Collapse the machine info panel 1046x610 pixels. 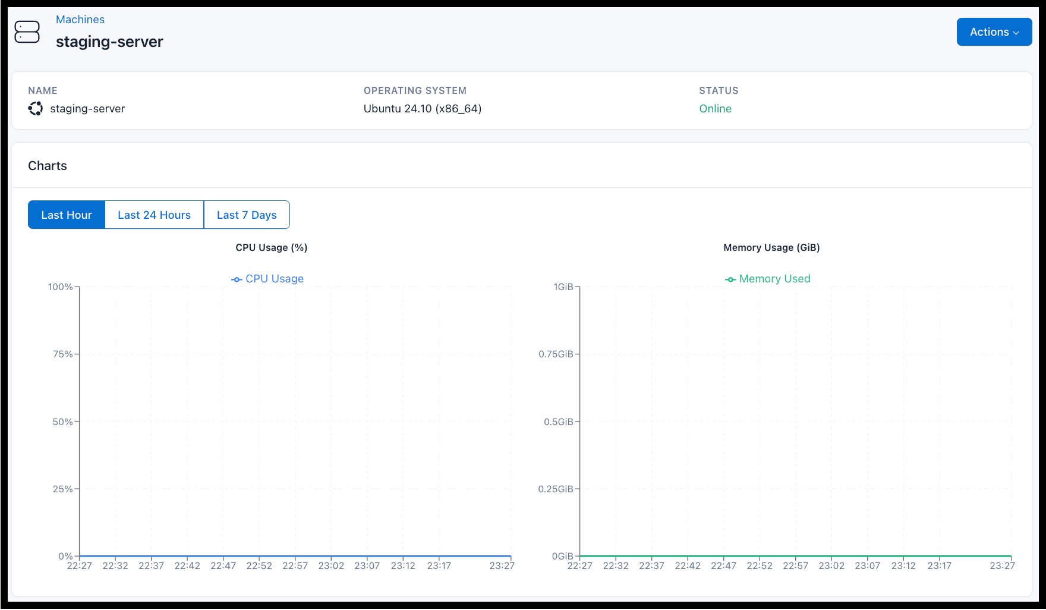point(522,101)
